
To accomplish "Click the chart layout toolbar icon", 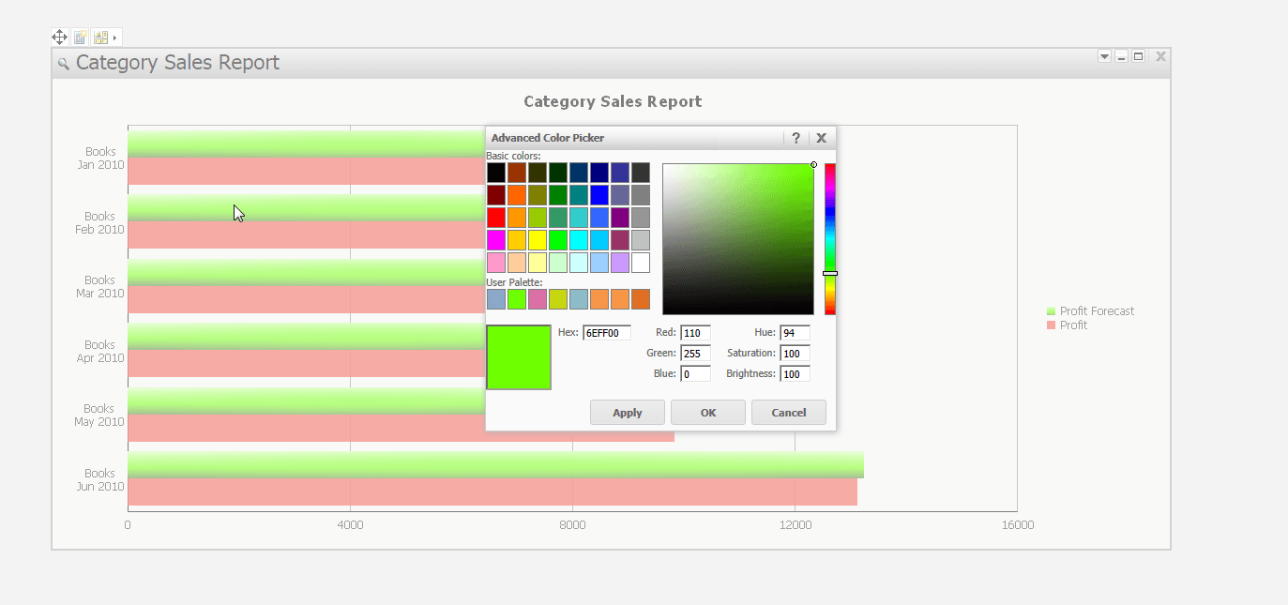I will click(100, 38).
